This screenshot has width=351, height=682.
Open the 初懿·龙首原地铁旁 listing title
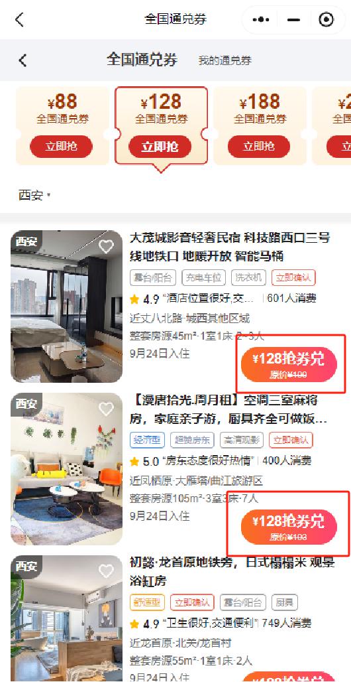tap(232, 571)
